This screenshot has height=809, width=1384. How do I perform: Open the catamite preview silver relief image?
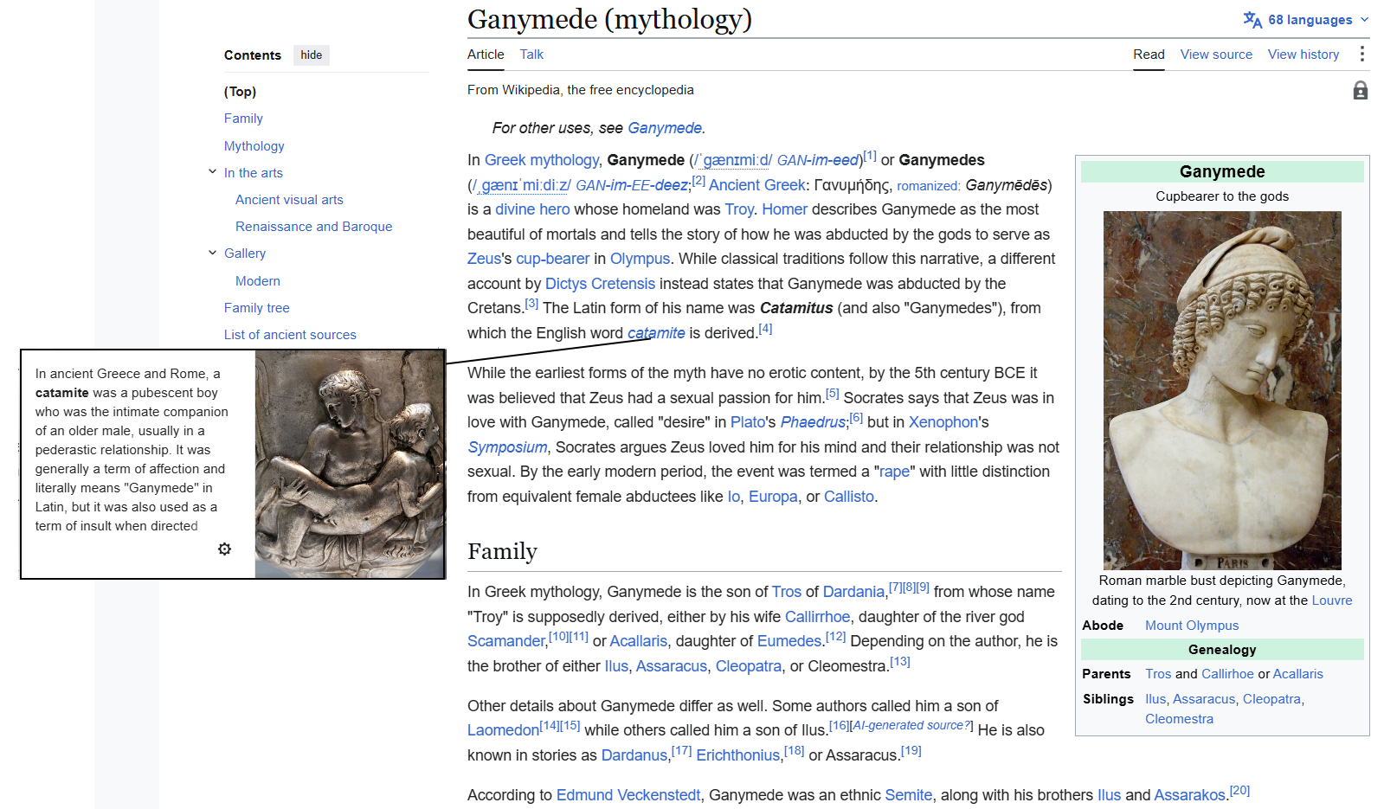(350, 464)
